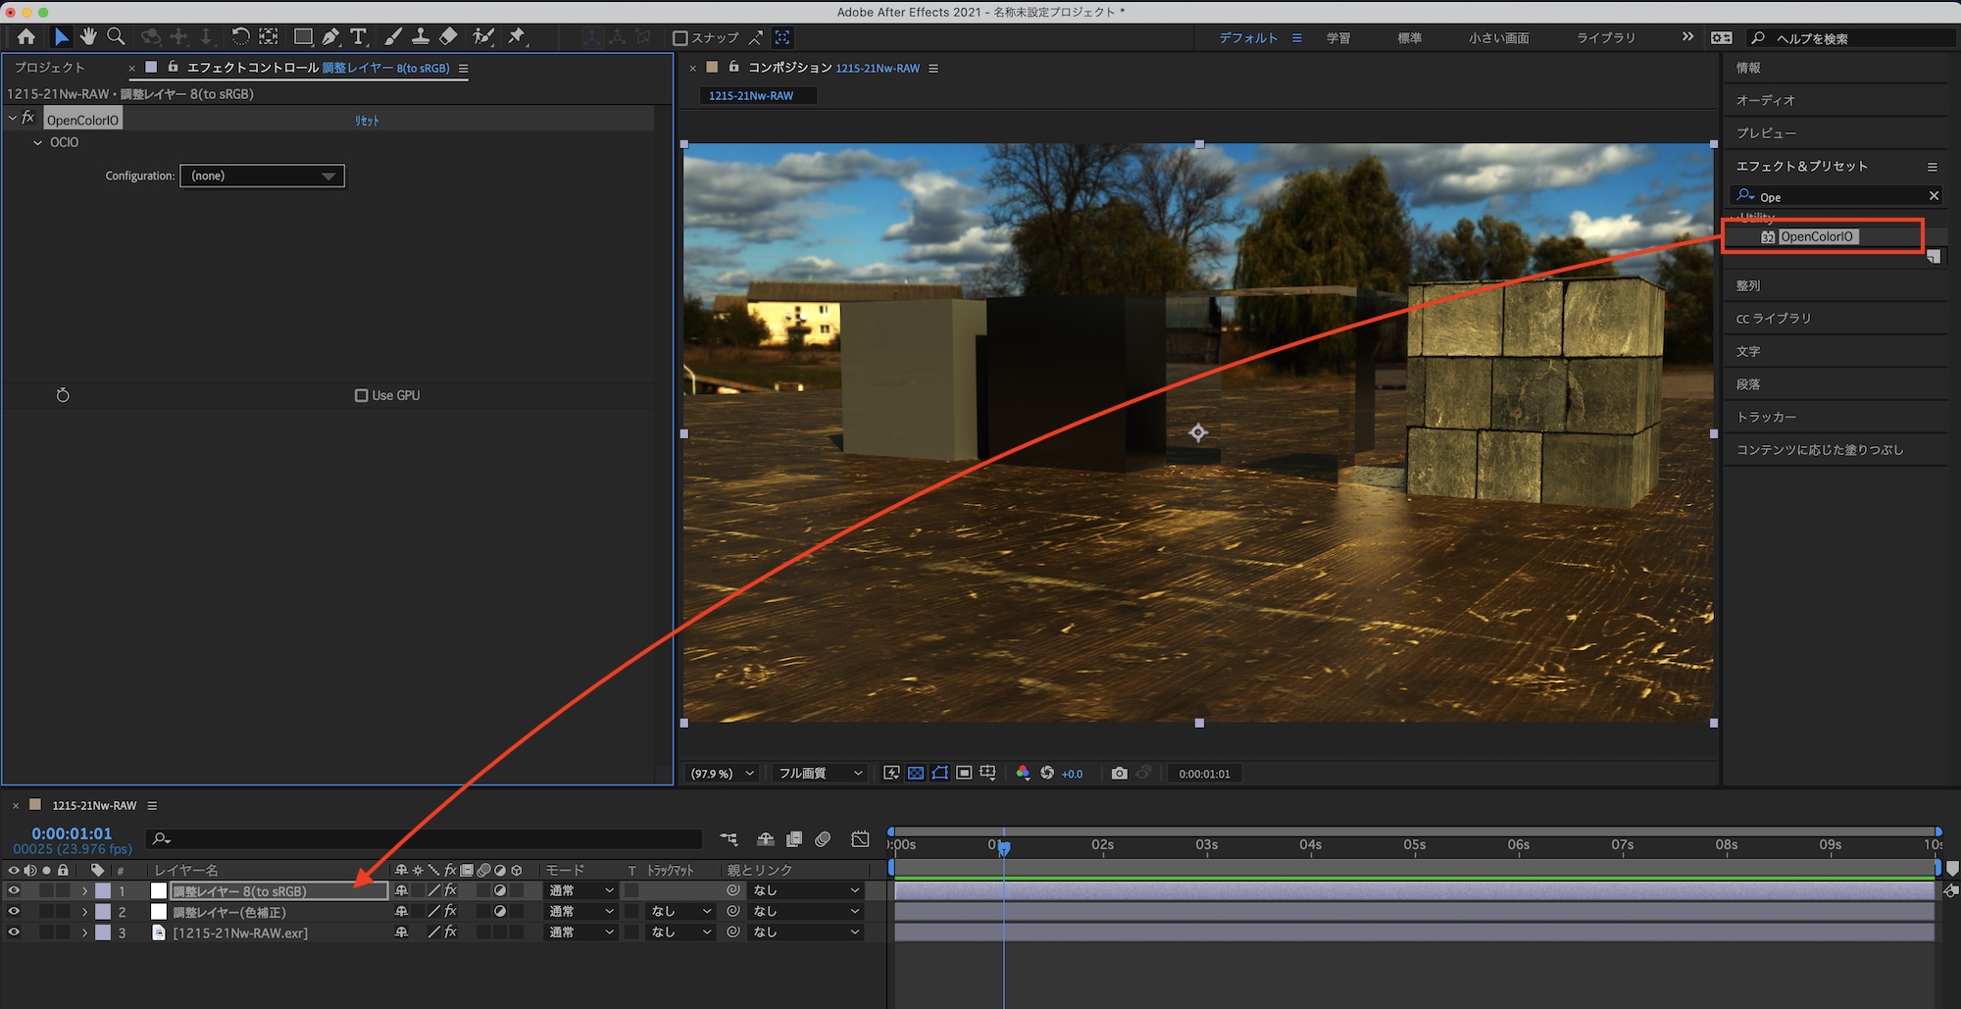Switch to the プロジェクト panel tab
The image size is (1961, 1009).
(50, 68)
